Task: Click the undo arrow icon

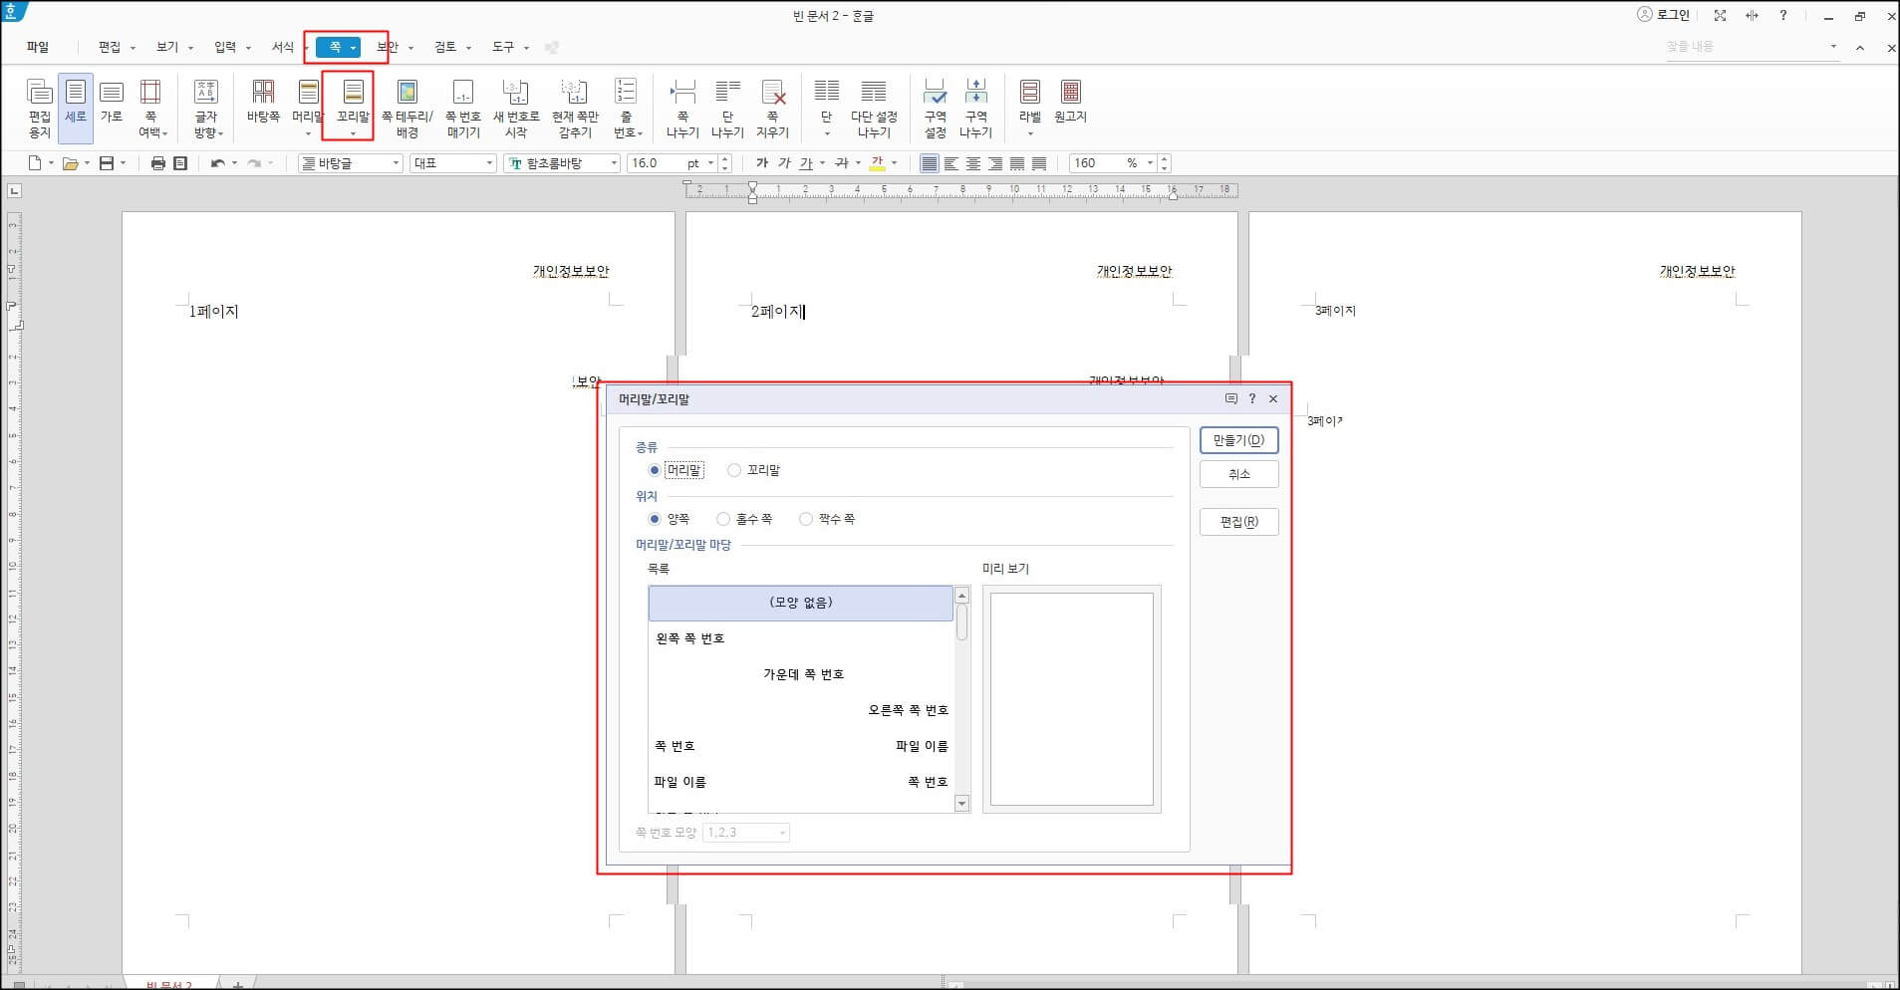Action: [x=217, y=163]
